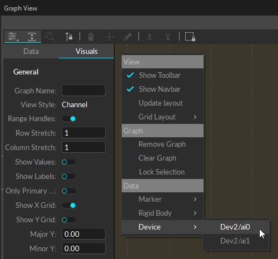This screenshot has height=259, width=278.
Task: Choose Dev2/ai1 from the Device submenu
Action: [236, 241]
